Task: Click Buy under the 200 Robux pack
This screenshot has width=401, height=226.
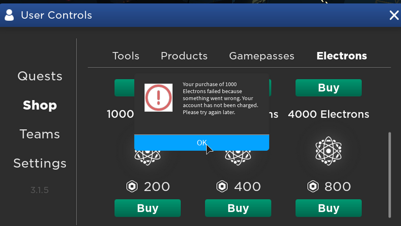Action: (147, 208)
